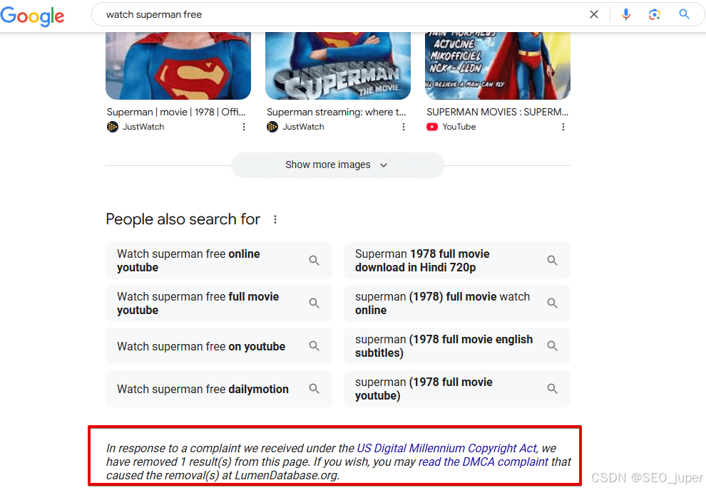This screenshot has height=490, width=706.
Task: Click the JustWatch logo under Superman streaming
Action: (272, 127)
